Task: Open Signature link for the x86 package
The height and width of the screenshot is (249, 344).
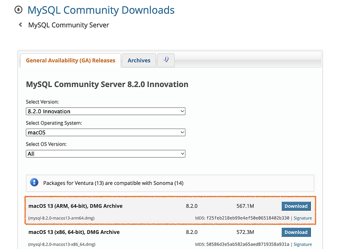Action: (303, 244)
